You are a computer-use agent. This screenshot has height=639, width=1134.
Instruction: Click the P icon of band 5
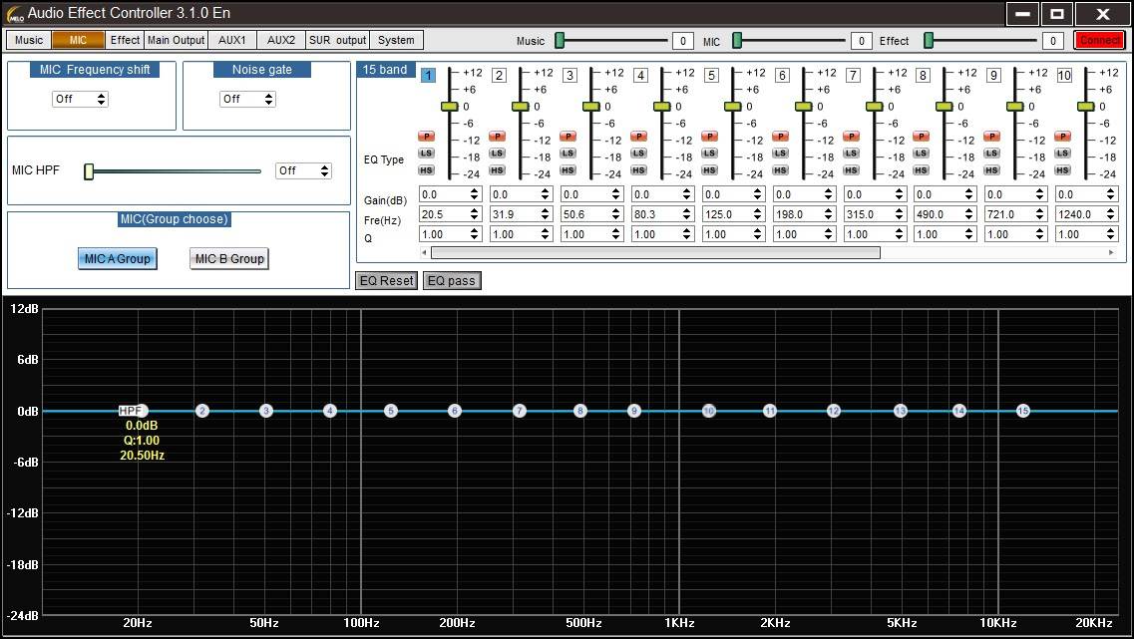[709, 136]
